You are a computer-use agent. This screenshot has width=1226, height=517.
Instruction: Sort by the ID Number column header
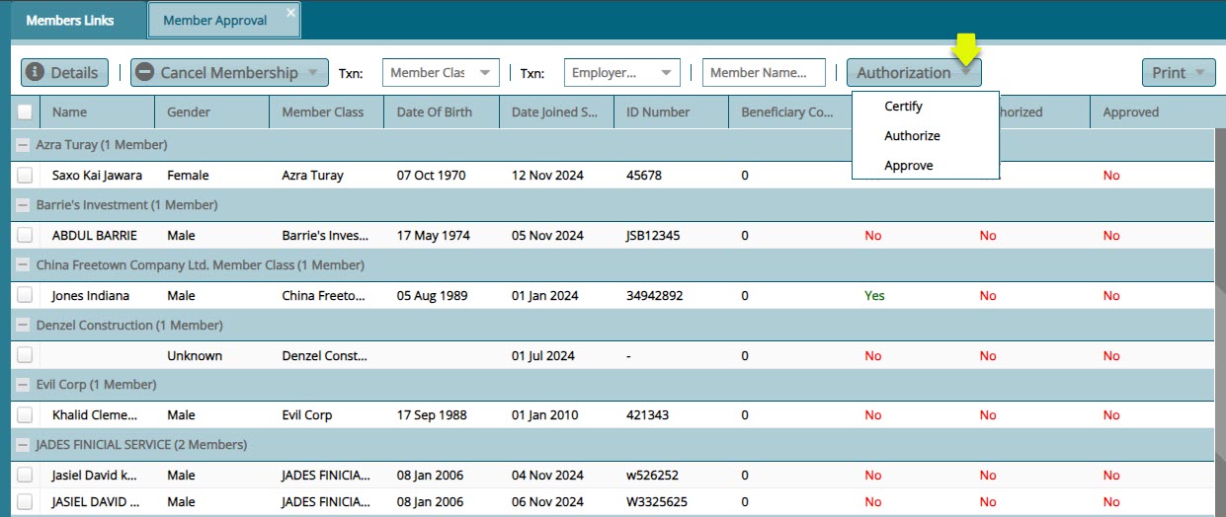[671, 111]
